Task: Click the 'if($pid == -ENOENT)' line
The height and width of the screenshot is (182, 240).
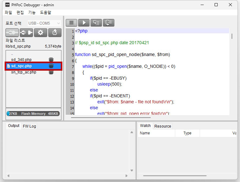Action: pos(110,96)
